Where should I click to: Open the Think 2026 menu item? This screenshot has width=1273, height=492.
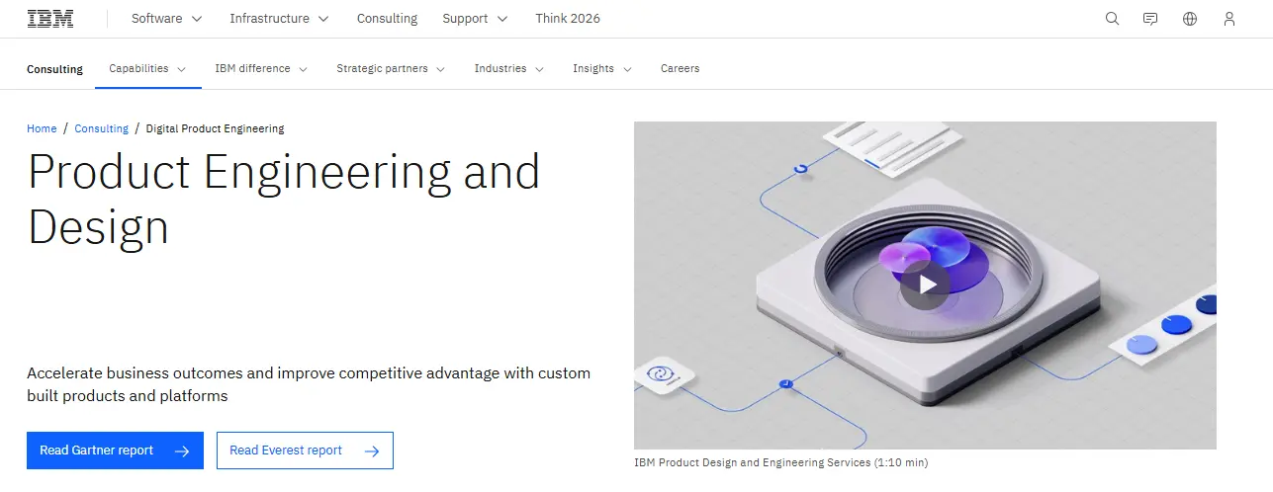pyautogui.click(x=567, y=19)
